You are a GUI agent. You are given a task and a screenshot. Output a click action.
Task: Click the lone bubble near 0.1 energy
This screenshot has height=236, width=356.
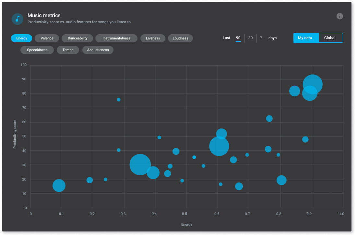pyautogui.click(x=59, y=186)
